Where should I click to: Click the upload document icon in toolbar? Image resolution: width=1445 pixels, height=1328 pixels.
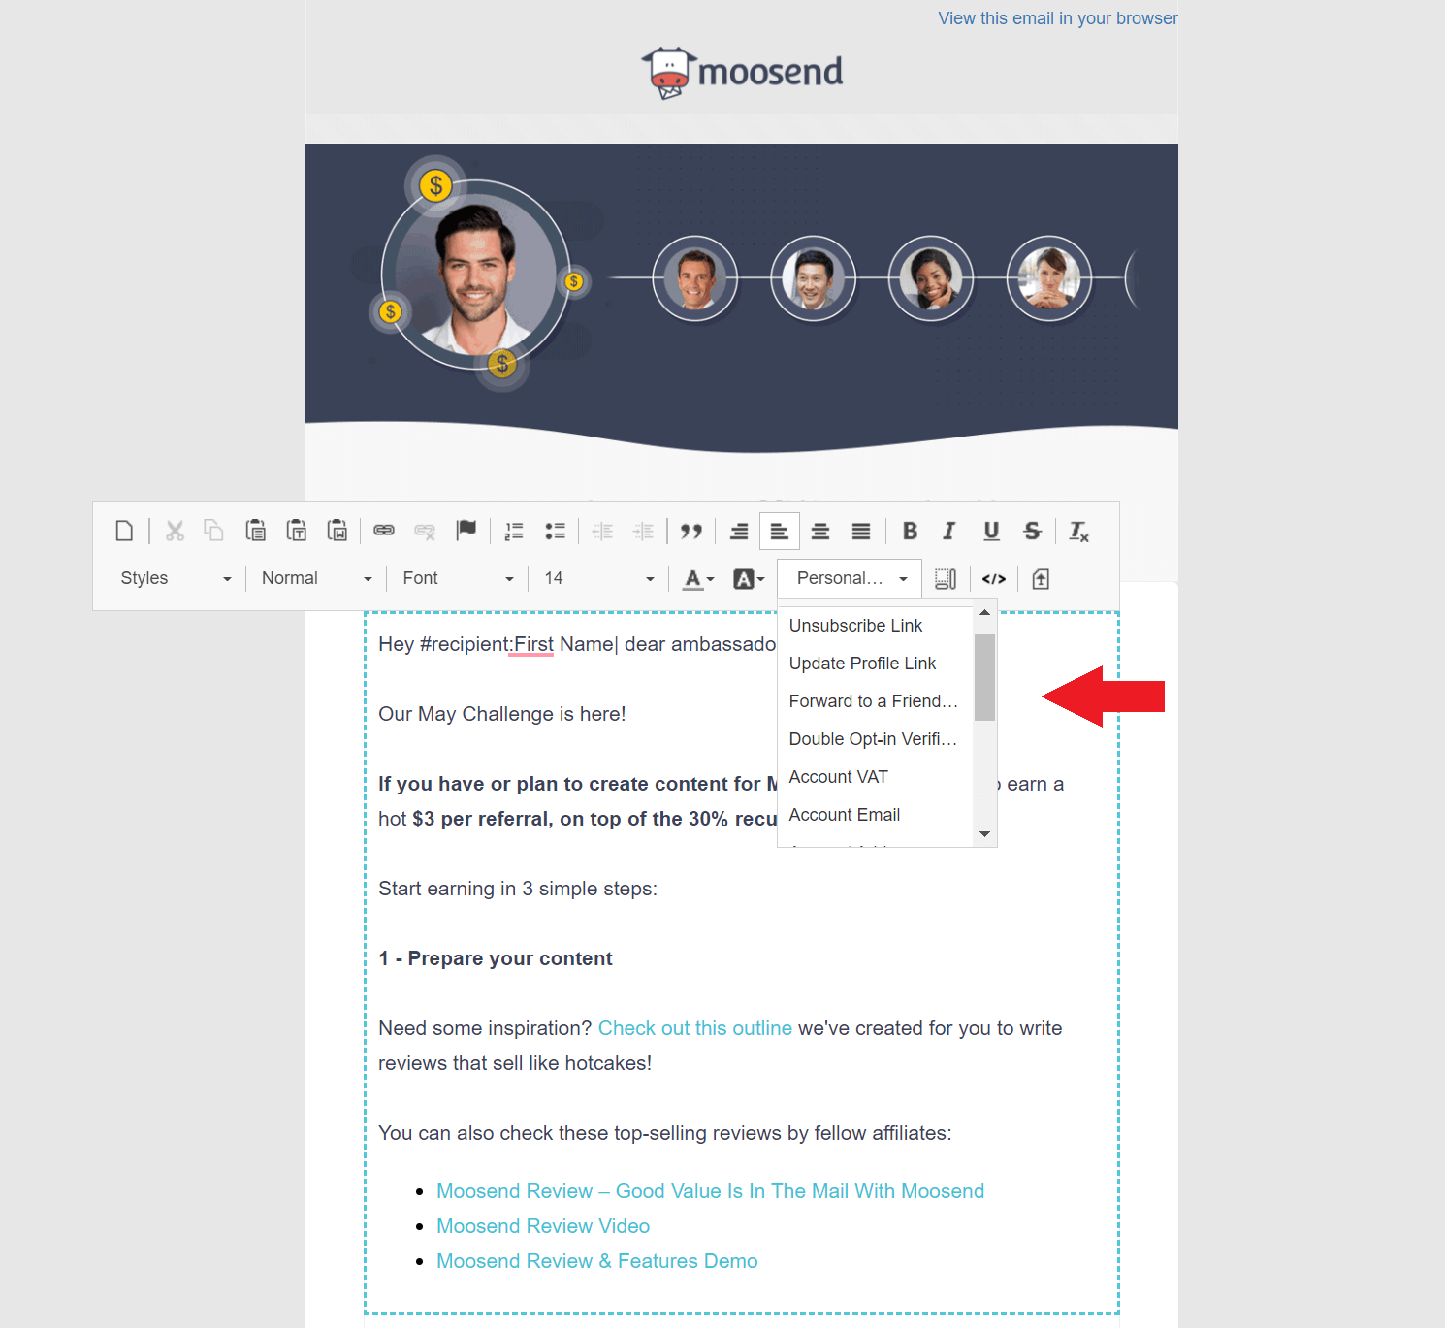(x=1041, y=579)
